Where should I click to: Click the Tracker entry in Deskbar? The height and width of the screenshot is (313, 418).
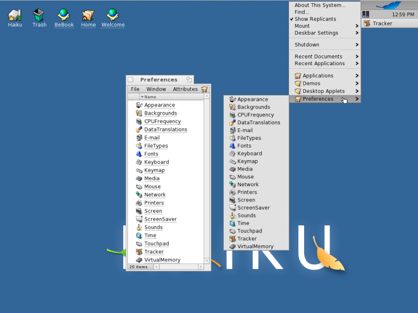pos(389,23)
